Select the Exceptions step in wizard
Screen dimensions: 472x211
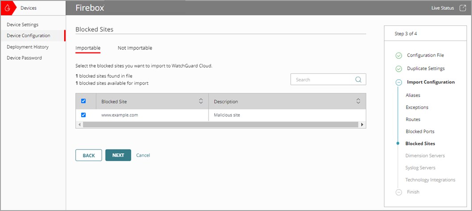click(417, 107)
